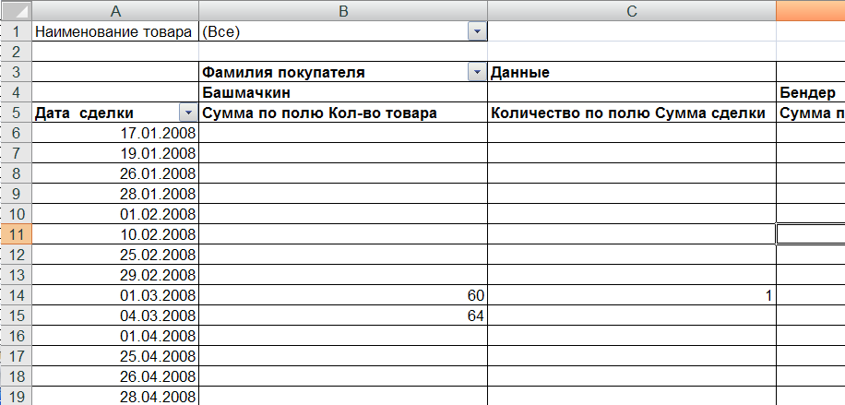The image size is (845, 405).
Task: Select row 9 header
Action: [17, 194]
